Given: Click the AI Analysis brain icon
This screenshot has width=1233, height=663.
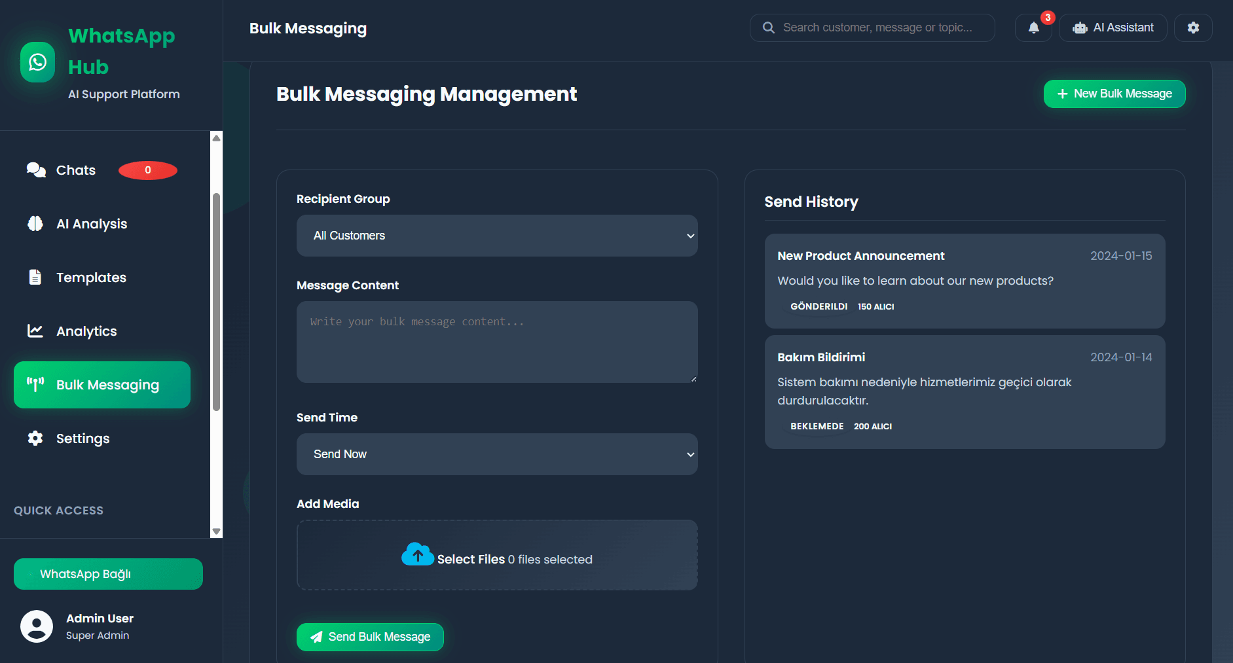Looking at the screenshot, I should pos(35,224).
